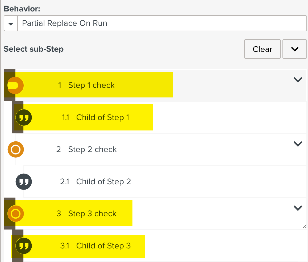Deselect the highlighted Child of Step 3 row
This screenshot has width=308, height=262.
click(104, 245)
